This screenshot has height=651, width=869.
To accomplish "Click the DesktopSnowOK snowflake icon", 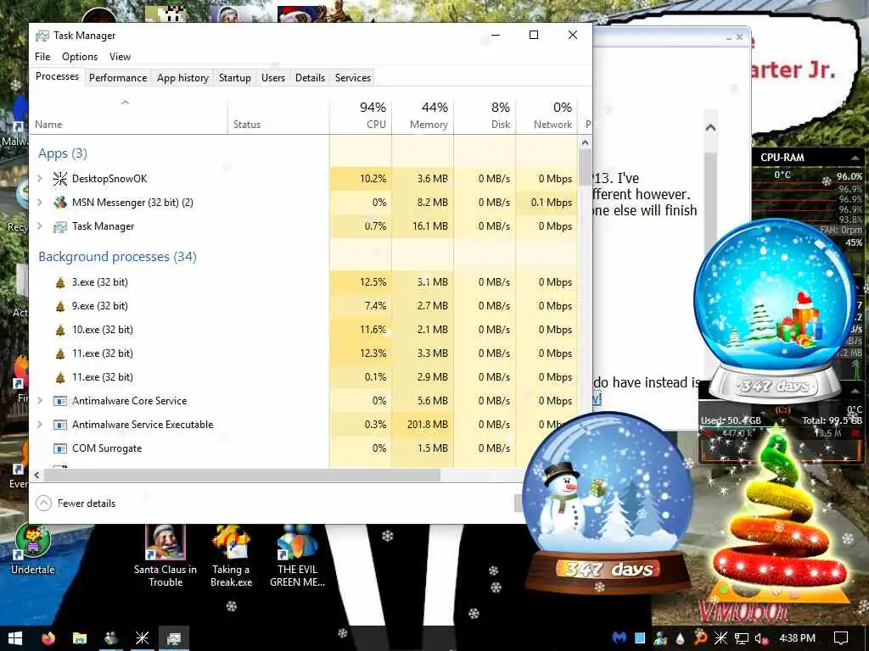I will click(x=60, y=178).
